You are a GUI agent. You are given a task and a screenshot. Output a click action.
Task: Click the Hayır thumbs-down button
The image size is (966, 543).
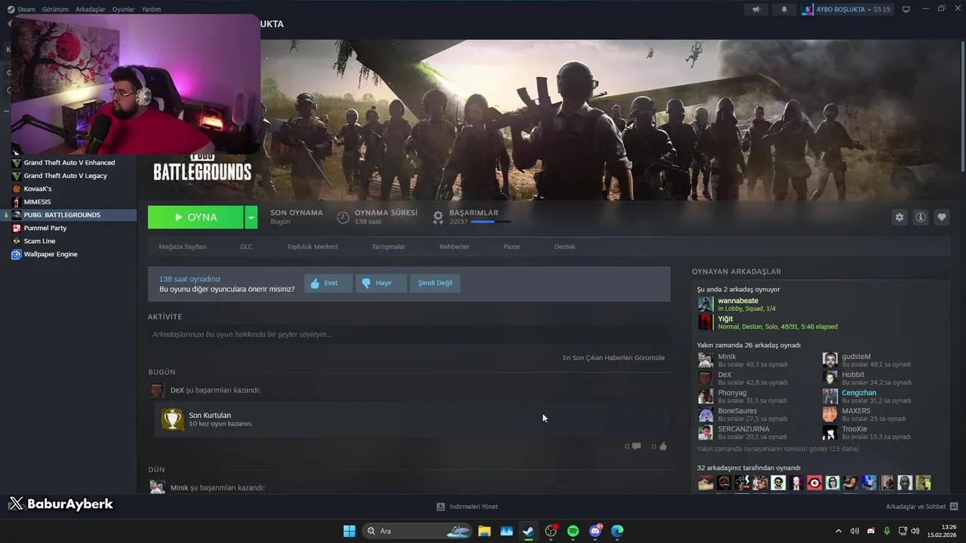(x=381, y=283)
